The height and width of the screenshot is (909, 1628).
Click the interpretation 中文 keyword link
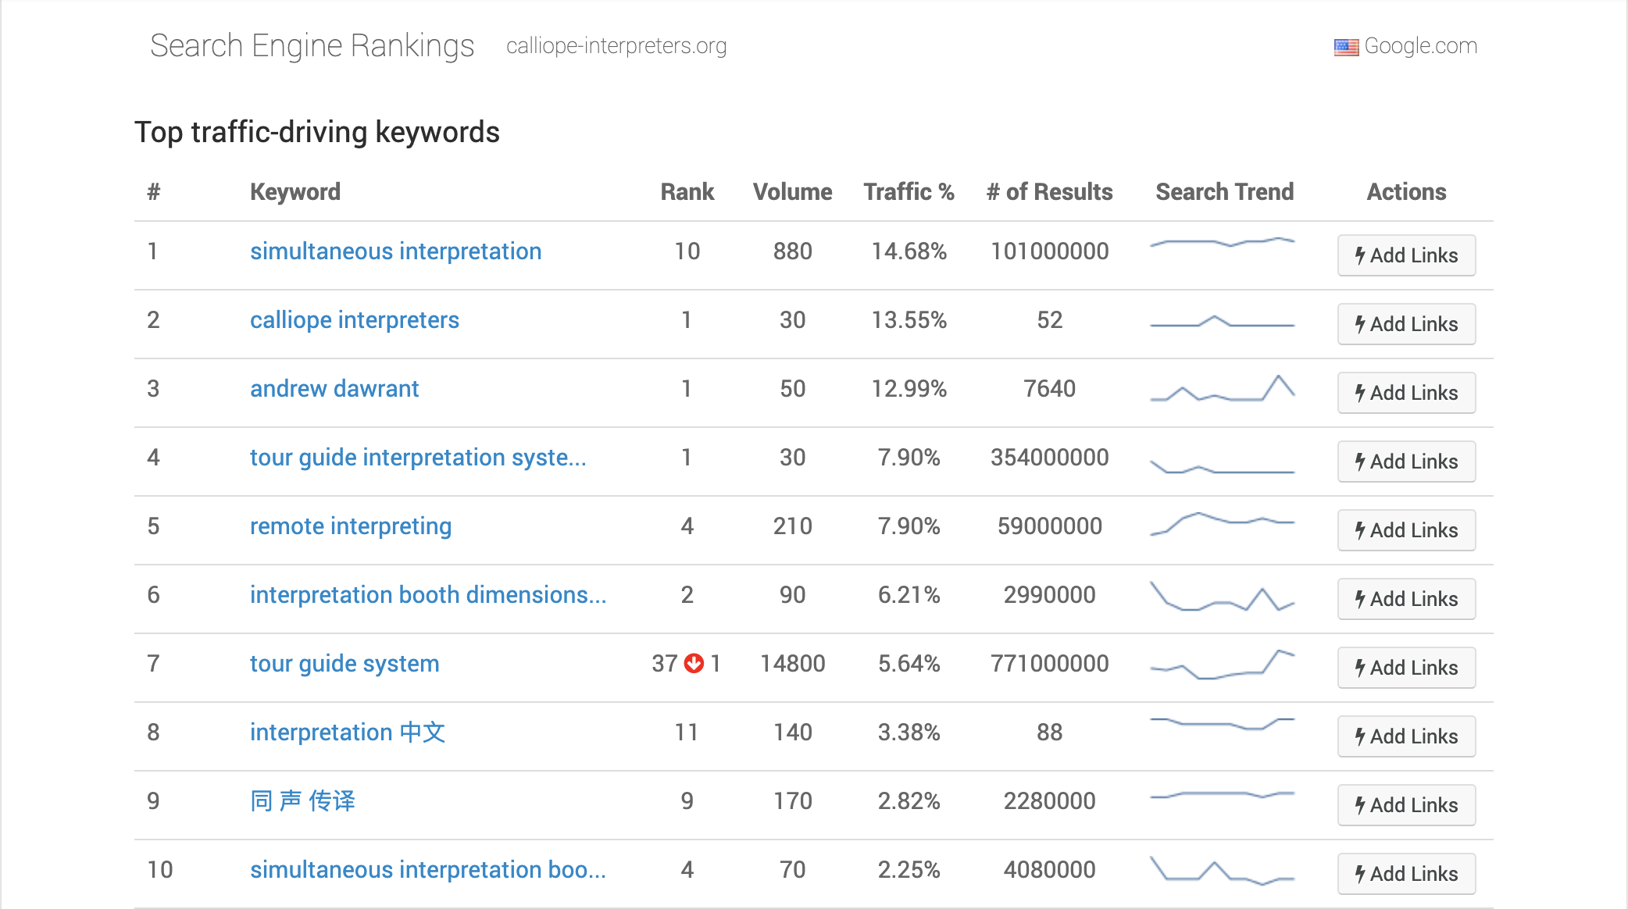pyautogui.click(x=348, y=733)
